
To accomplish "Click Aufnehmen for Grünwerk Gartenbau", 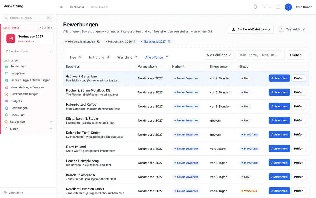I will coord(279,78).
